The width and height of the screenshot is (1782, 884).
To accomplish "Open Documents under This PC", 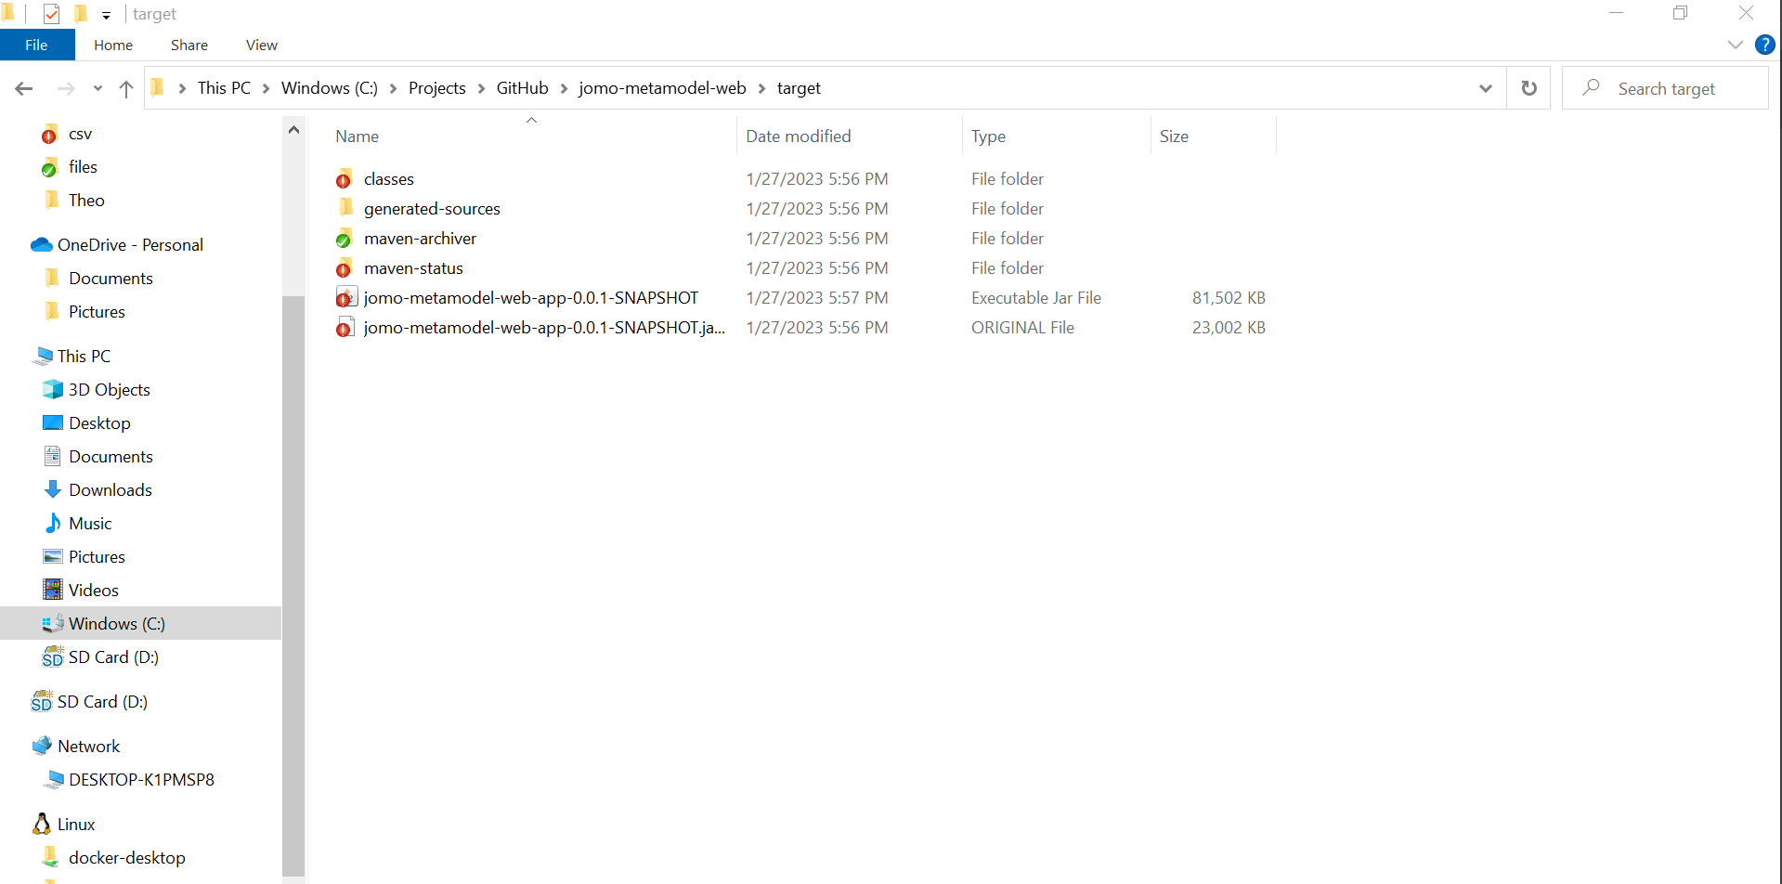I will (x=111, y=457).
